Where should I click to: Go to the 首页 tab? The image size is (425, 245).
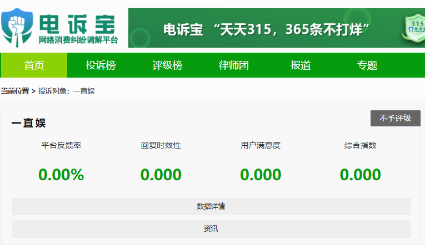coord(34,65)
